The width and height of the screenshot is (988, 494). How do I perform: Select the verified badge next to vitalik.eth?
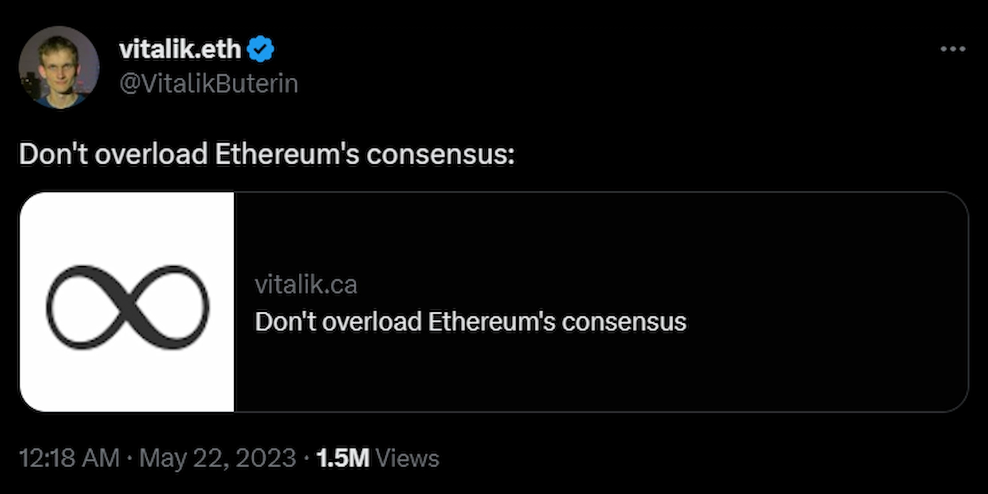point(261,49)
